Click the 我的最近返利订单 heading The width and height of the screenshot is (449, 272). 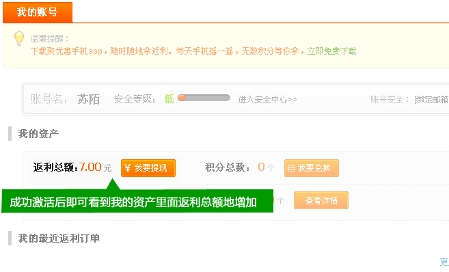click(x=59, y=239)
